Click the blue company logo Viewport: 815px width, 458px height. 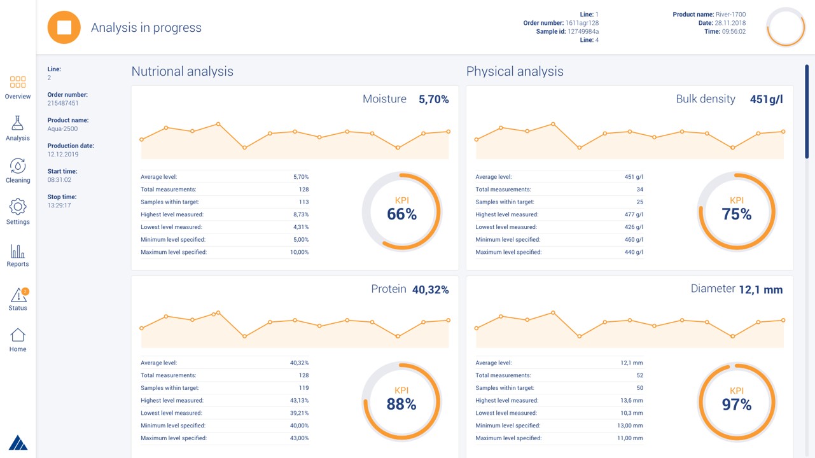[18, 443]
